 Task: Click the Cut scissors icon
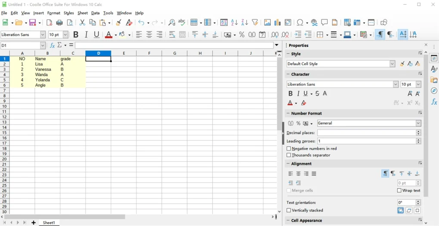[x=82, y=22]
